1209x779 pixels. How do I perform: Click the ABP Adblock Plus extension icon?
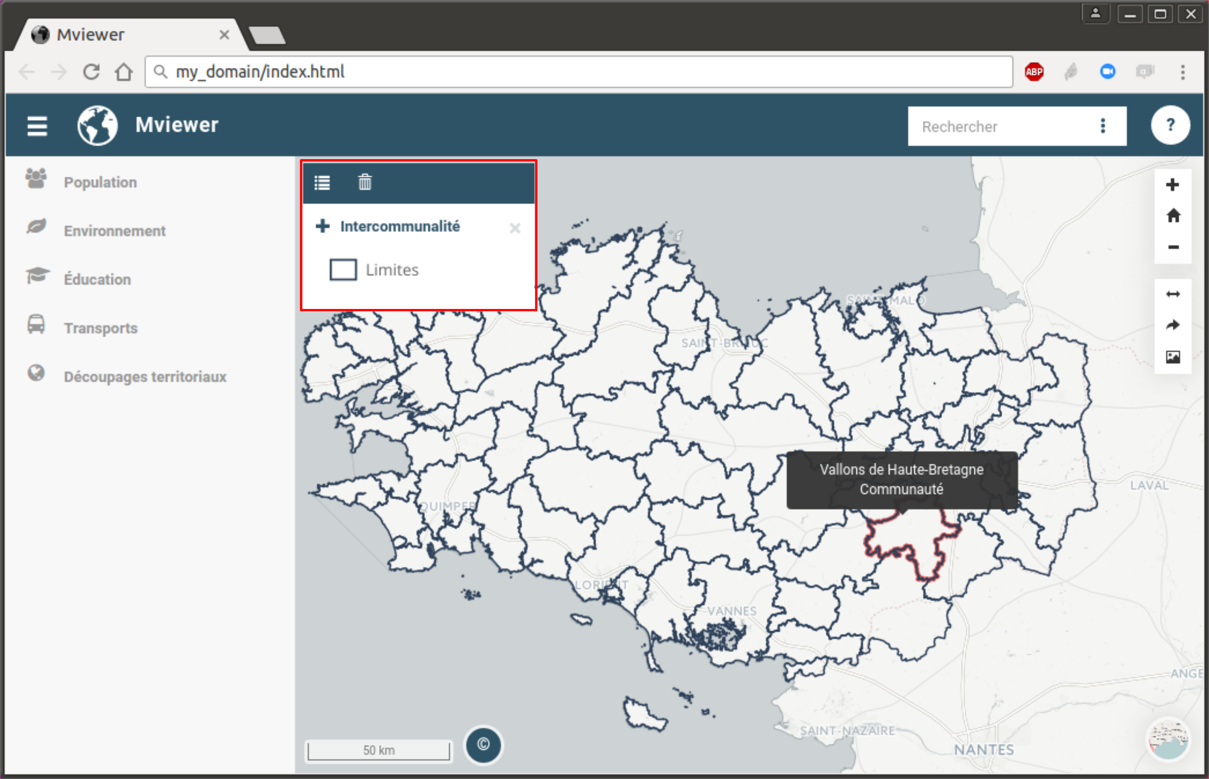[1034, 72]
